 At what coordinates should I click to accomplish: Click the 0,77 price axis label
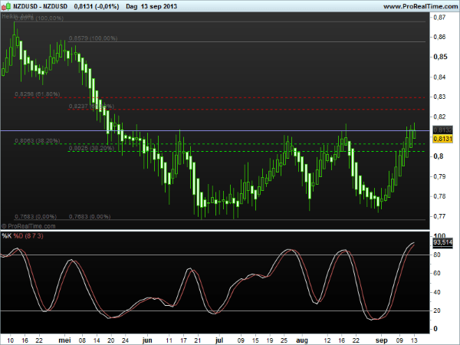click(x=439, y=216)
